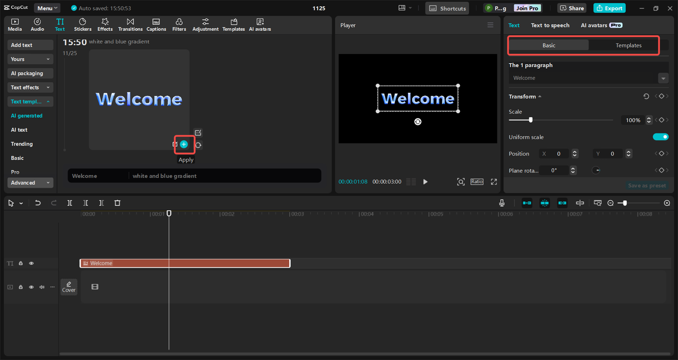Switch to the Basic tab
The height and width of the screenshot is (360, 678).
(x=549, y=46)
